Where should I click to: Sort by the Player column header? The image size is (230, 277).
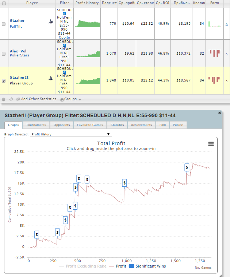click(32, 3)
